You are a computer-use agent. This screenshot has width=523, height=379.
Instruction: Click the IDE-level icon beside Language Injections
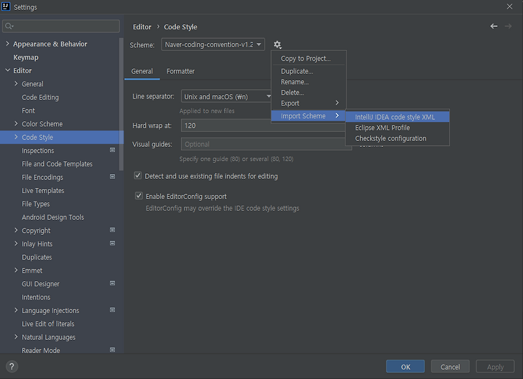[x=112, y=311]
